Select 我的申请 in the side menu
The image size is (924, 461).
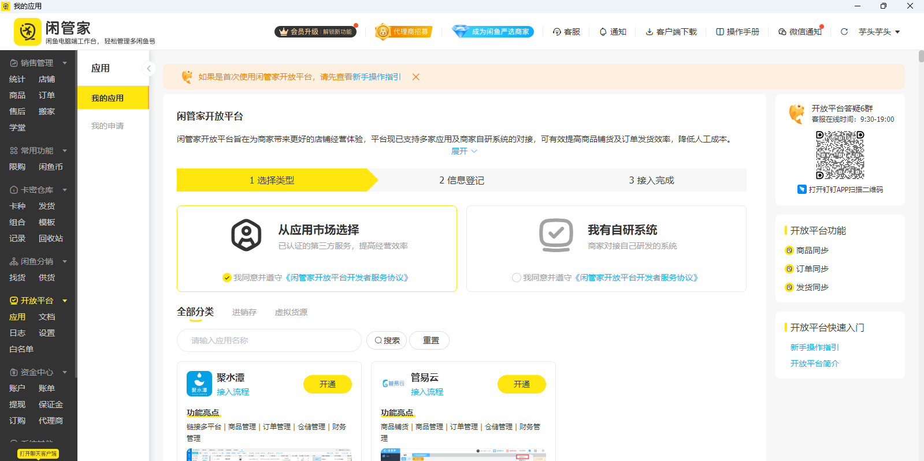pos(107,126)
